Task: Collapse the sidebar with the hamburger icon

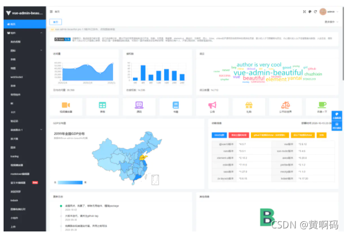Action: [51, 12]
